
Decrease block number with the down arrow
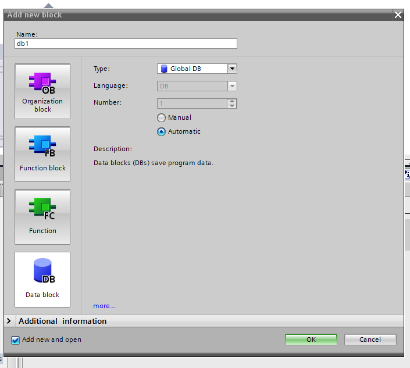coord(232,106)
